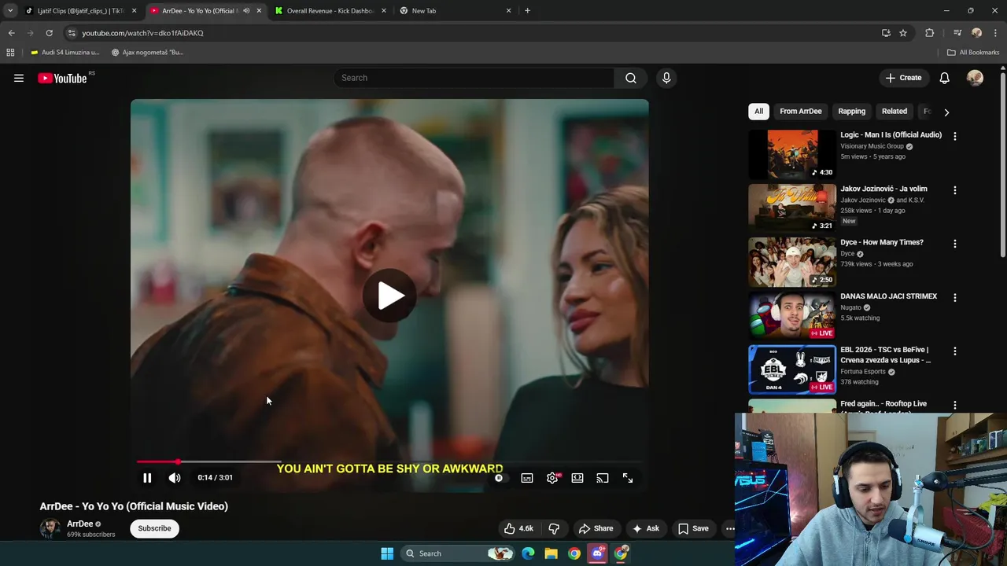1007x566 pixels.
Task: Open Audi S4 Limuzina bookmark
Action: [x=65, y=53]
